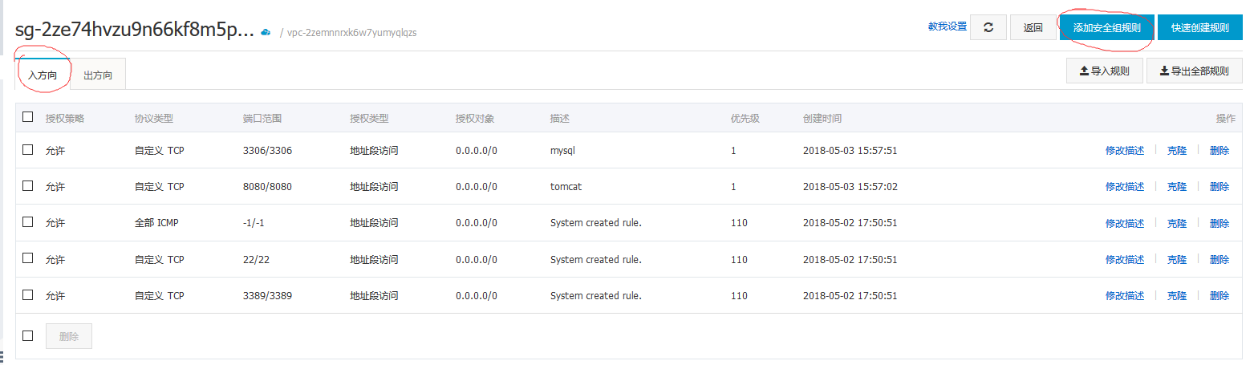Click the mysql description cell
This screenshot has width=1254, height=365.
[x=562, y=150]
